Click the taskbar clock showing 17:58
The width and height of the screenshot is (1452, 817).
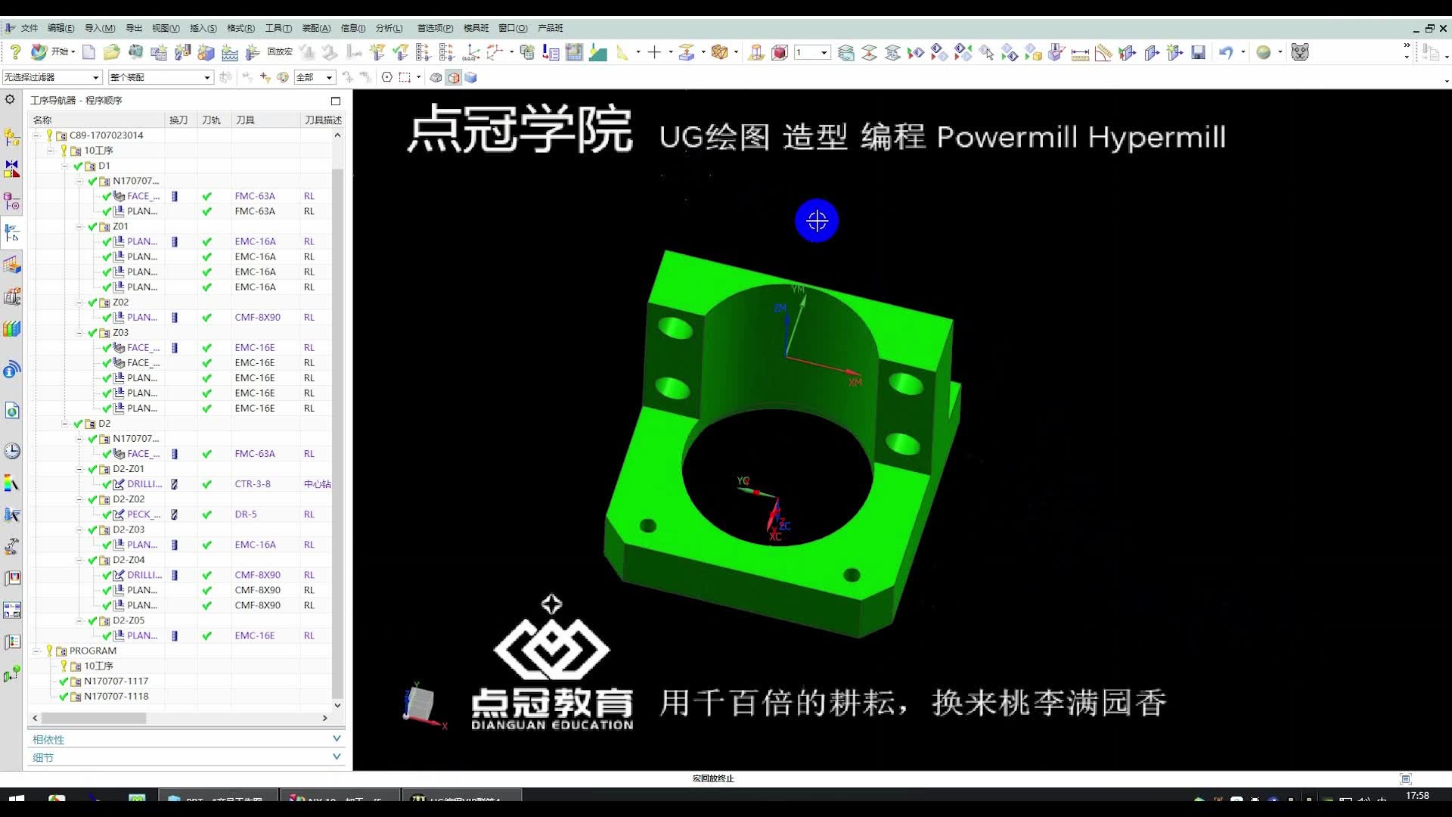1417,796
